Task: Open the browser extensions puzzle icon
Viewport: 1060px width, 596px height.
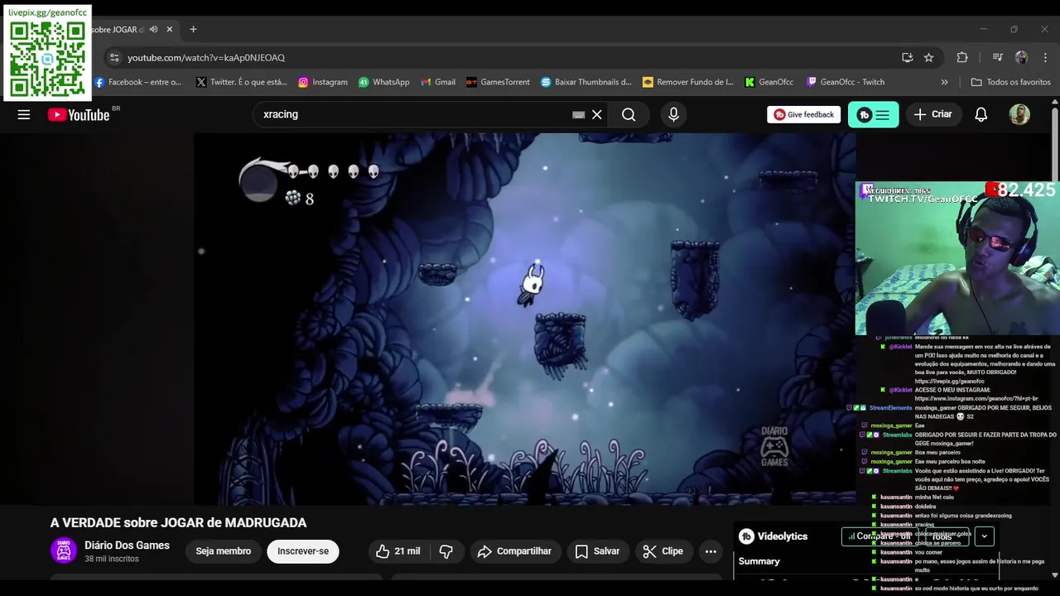Action: pos(962,58)
